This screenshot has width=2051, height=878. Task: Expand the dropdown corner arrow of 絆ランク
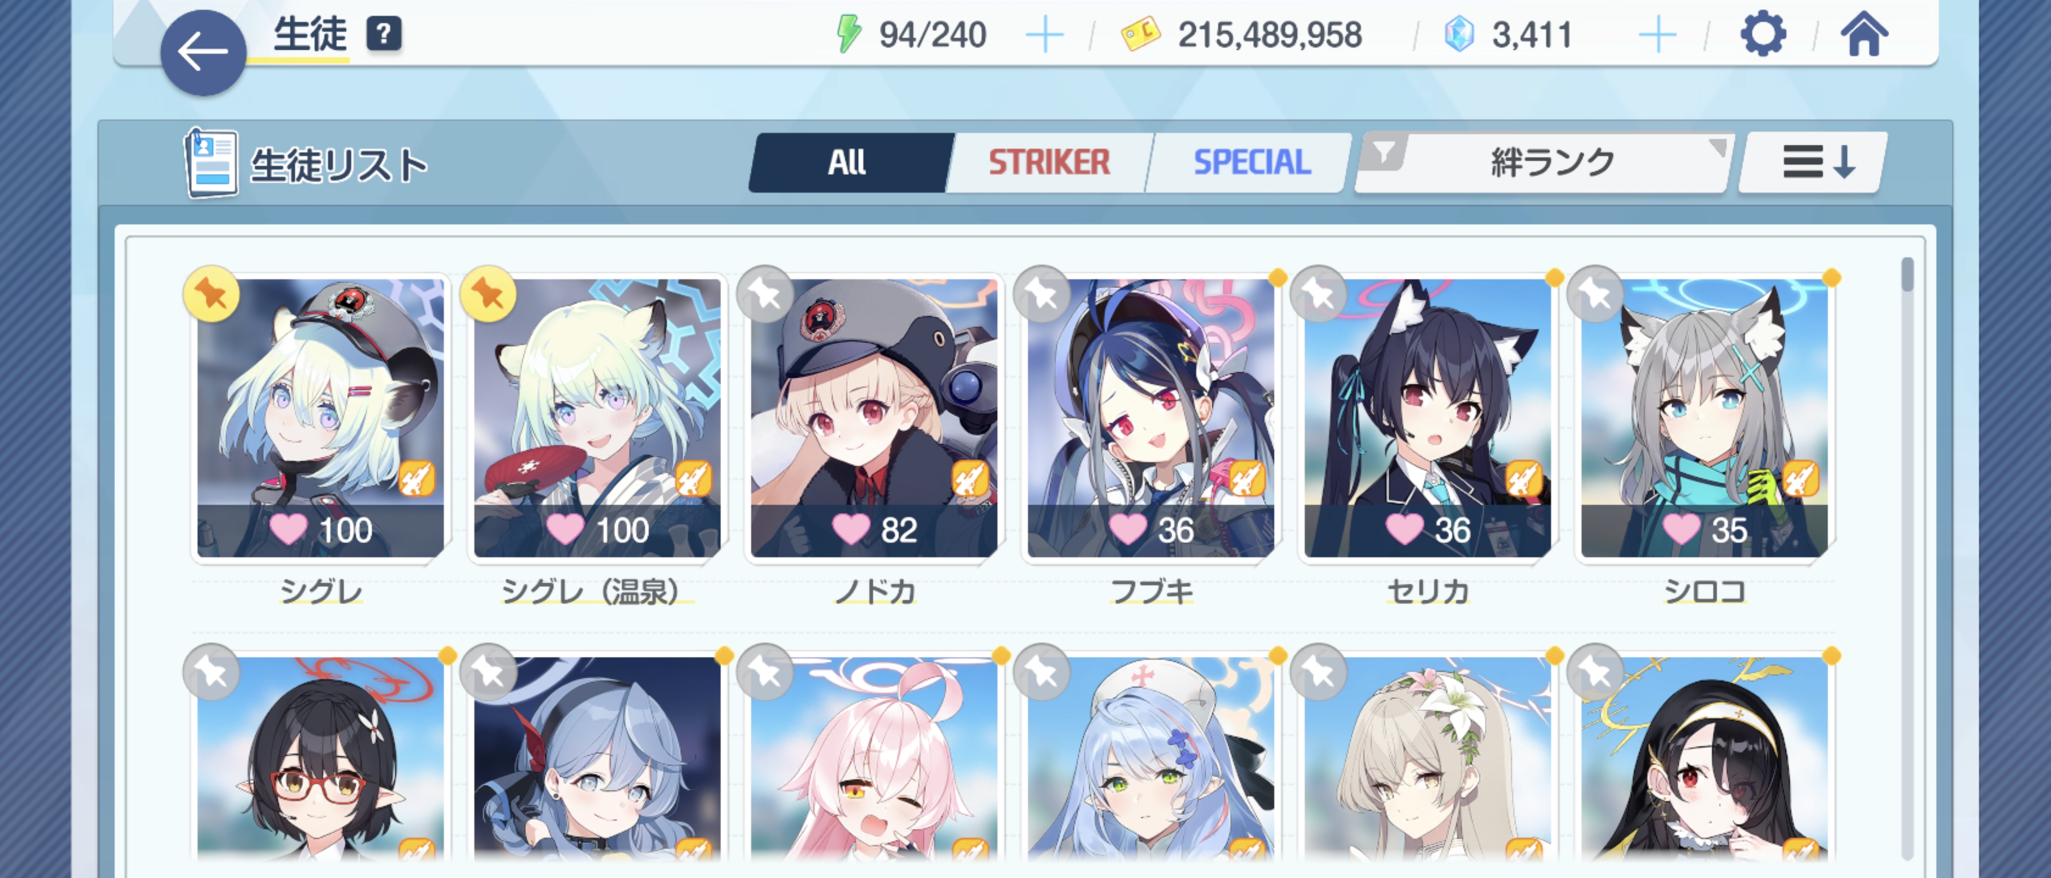coord(1717,147)
